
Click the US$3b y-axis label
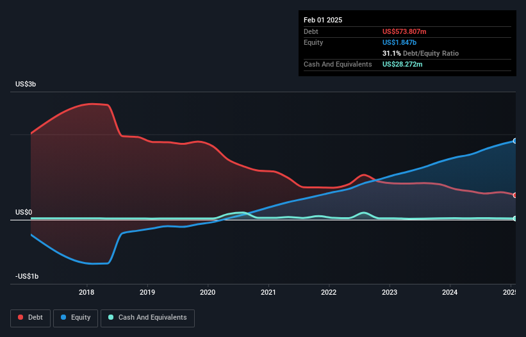click(26, 84)
